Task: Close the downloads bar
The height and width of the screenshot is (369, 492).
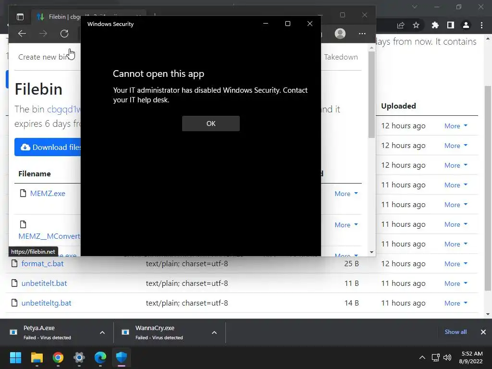Action: point(483,332)
